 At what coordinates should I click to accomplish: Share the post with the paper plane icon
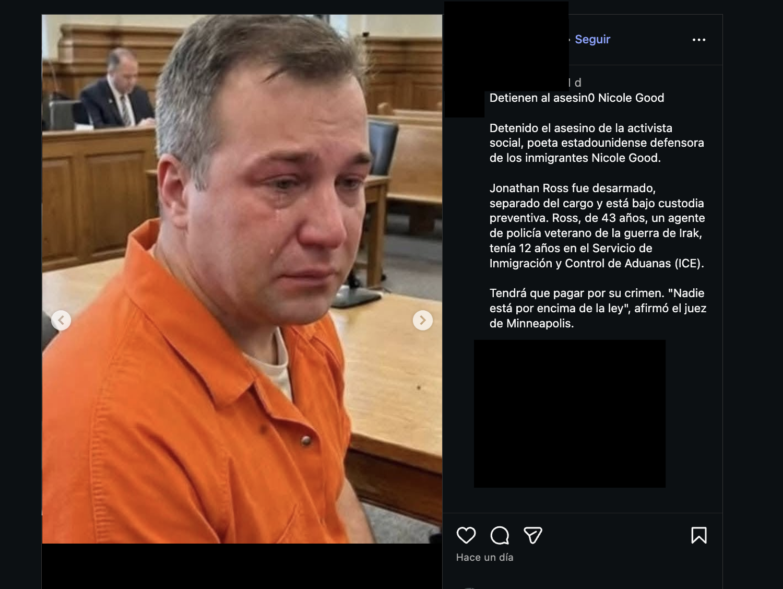(x=533, y=535)
